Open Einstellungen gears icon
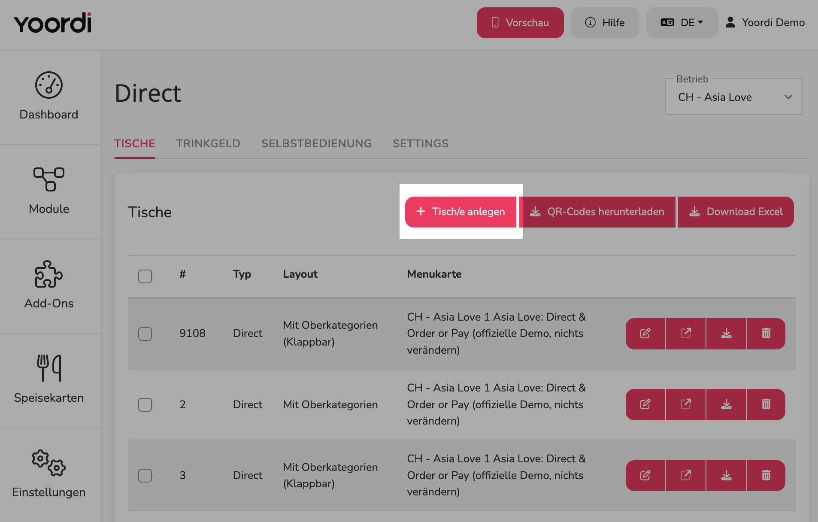 (x=49, y=463)
